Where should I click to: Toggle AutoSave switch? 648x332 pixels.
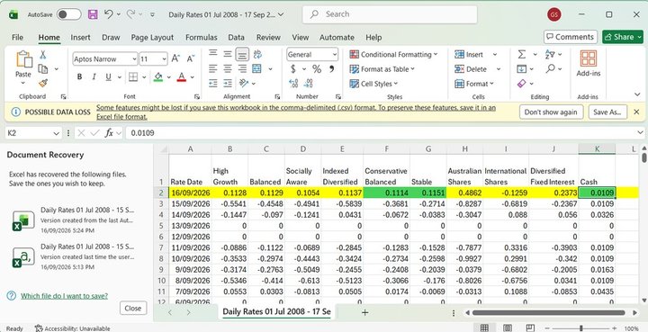coord(68,14)
